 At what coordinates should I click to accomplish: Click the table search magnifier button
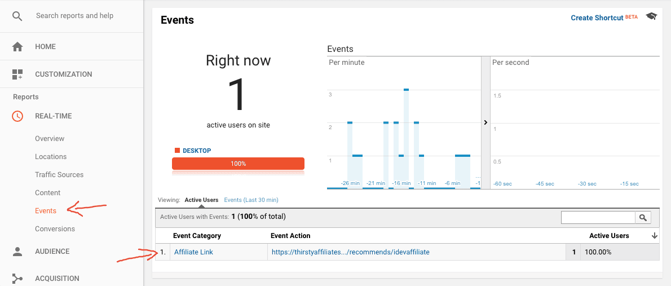[642, 217]
